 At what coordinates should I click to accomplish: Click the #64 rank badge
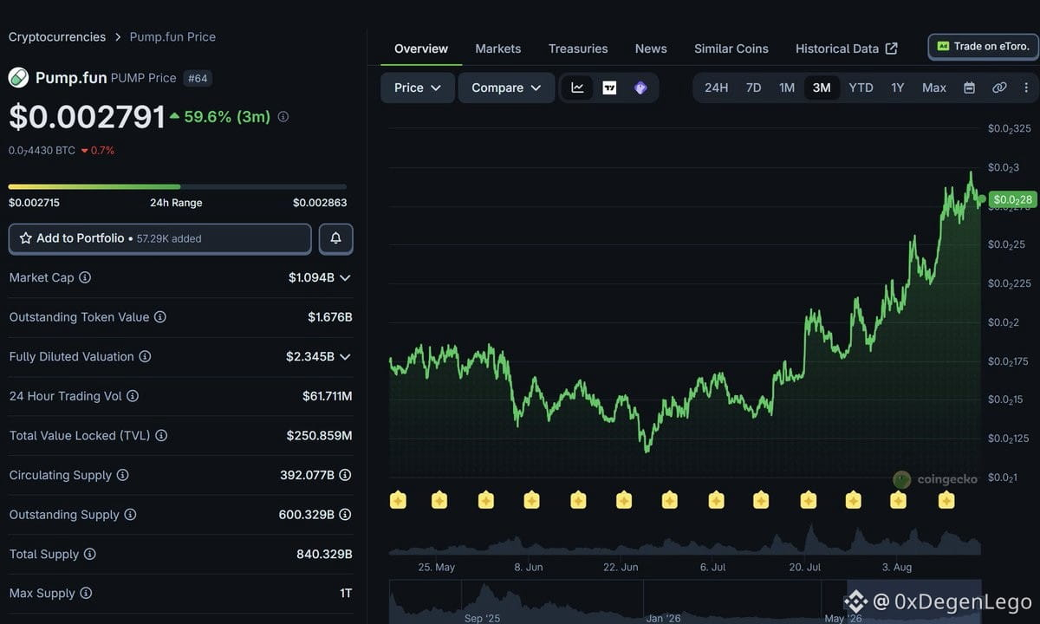(x=198, y=78)
